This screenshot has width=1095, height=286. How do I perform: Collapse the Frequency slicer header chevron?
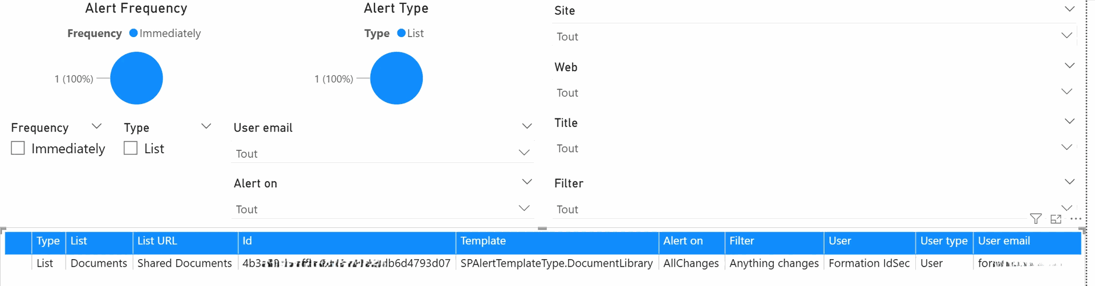click(96, 126)
